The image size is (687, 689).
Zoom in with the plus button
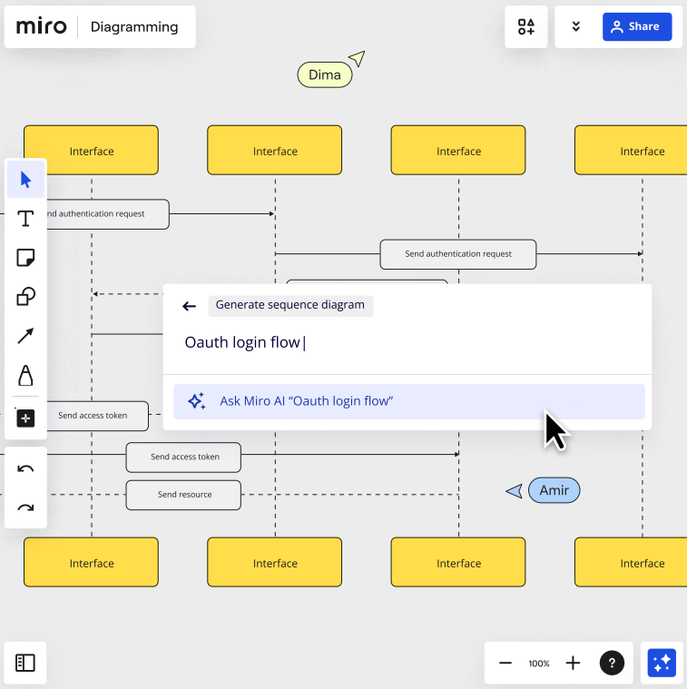pos(573,663)
